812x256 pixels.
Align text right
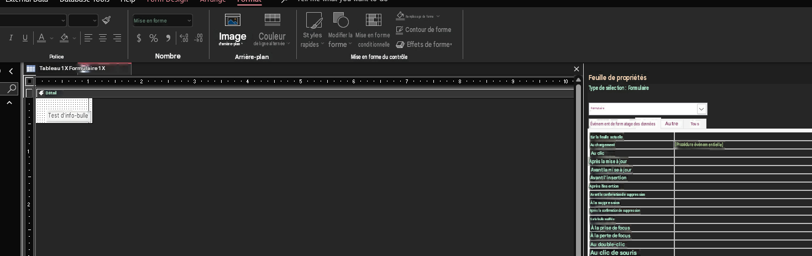tap(117, 38)
